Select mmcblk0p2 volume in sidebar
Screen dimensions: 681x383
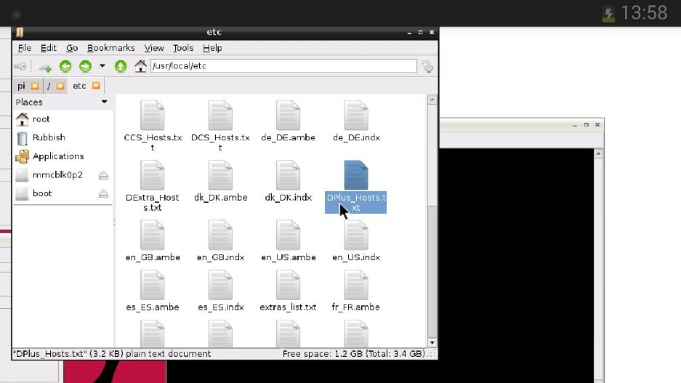click(x=56, y=175)
